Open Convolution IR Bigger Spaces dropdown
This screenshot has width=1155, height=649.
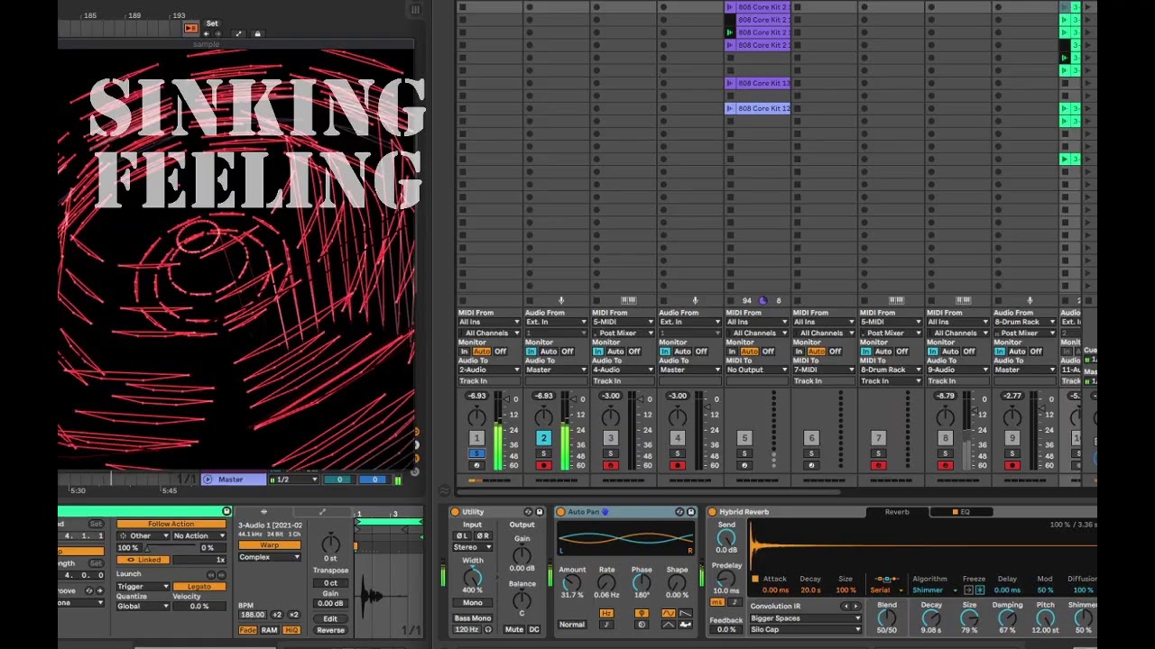click(x=806, y=618)
